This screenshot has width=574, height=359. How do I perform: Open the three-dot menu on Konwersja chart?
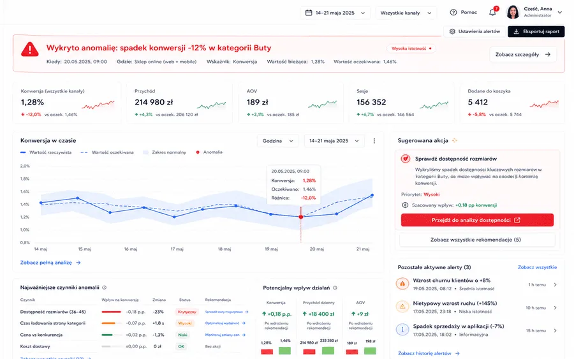tap(374, 141)
